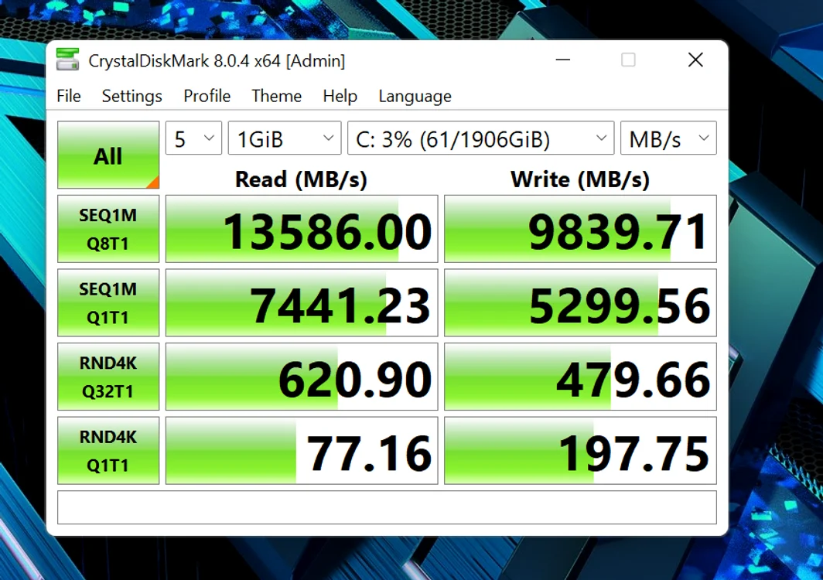Screen dimensions: 823x580
Task: Run the SEQ1M Q8T1 test
Action: tap(108, 229)
